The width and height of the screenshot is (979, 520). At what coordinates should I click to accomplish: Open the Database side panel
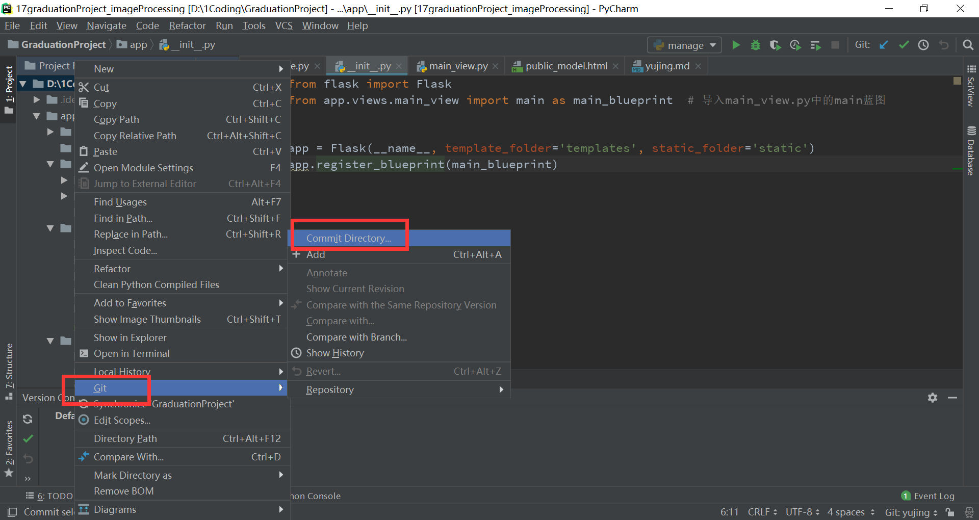[x=970, y=148]
